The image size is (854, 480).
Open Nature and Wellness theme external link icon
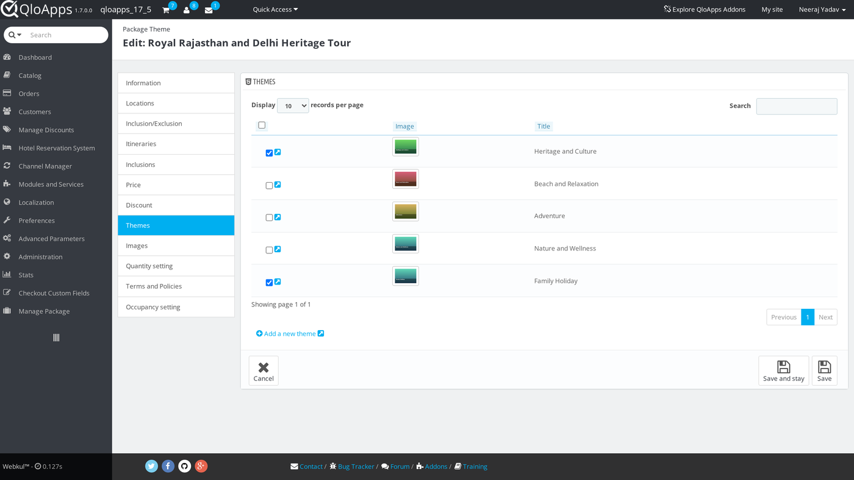(x=278, y=249)
